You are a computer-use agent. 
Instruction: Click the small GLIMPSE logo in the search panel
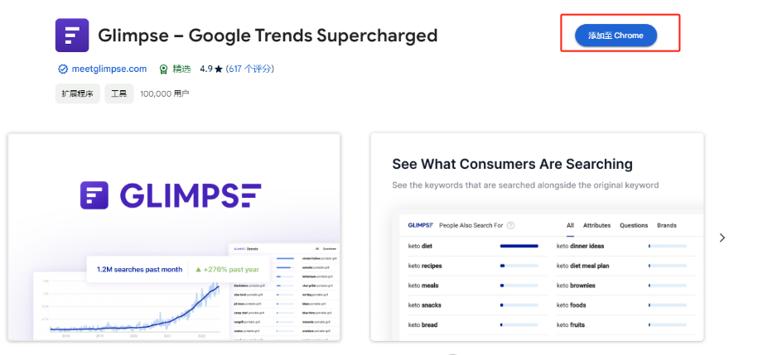pos(420,226)
